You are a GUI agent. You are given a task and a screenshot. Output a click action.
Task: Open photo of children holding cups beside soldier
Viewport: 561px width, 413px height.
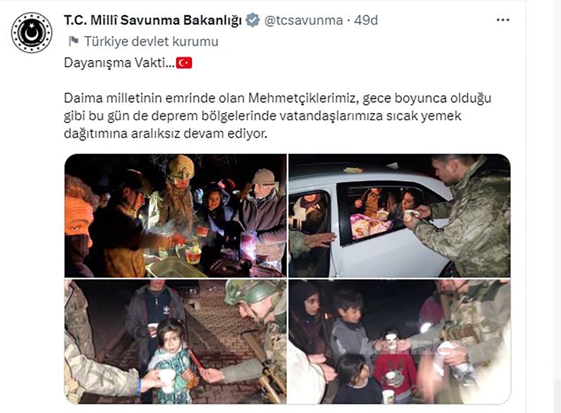tap(399, 342)
